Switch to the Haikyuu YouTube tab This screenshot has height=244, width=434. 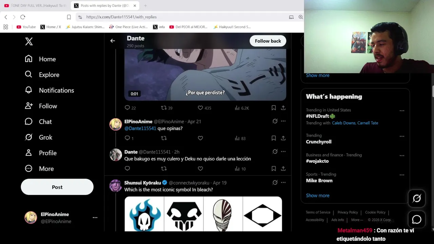(x=35, y=5)
